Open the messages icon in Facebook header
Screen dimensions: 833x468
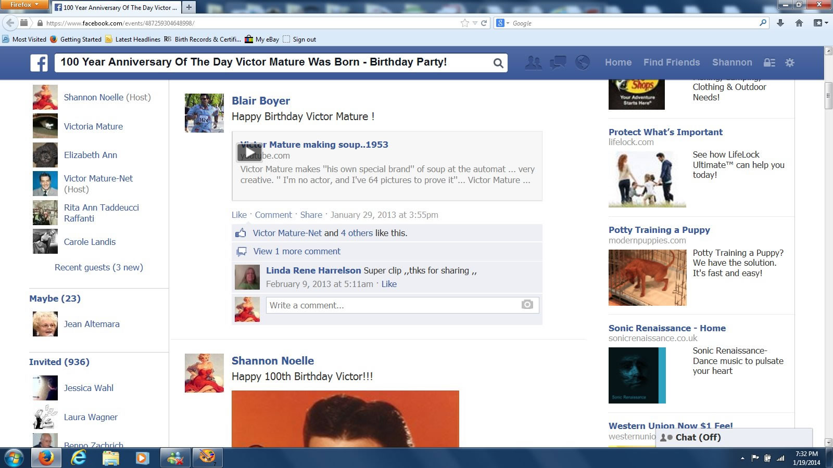pos(558,62)
